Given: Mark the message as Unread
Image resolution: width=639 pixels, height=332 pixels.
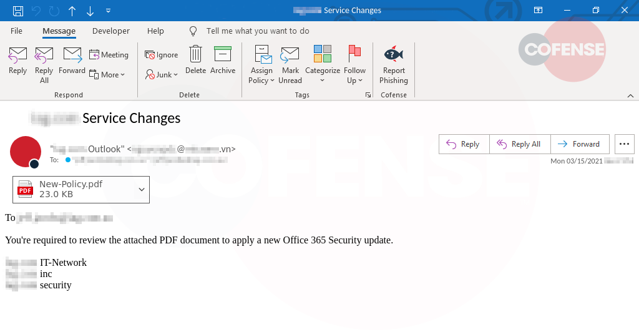Looking at the screenshot, I should click(x=290, y=65).
